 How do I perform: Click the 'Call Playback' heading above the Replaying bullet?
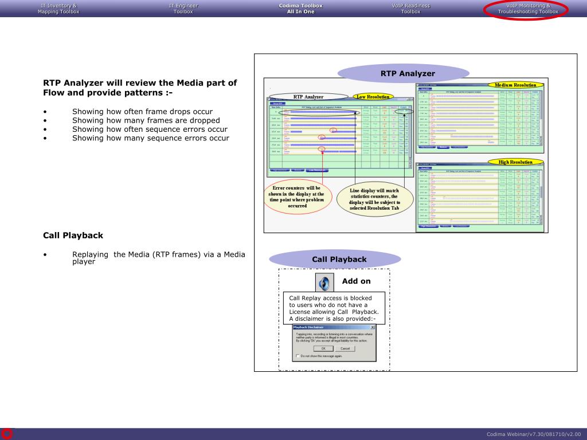point(73,235)
